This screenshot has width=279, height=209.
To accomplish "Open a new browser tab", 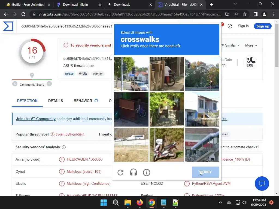I will pos(211,5).
